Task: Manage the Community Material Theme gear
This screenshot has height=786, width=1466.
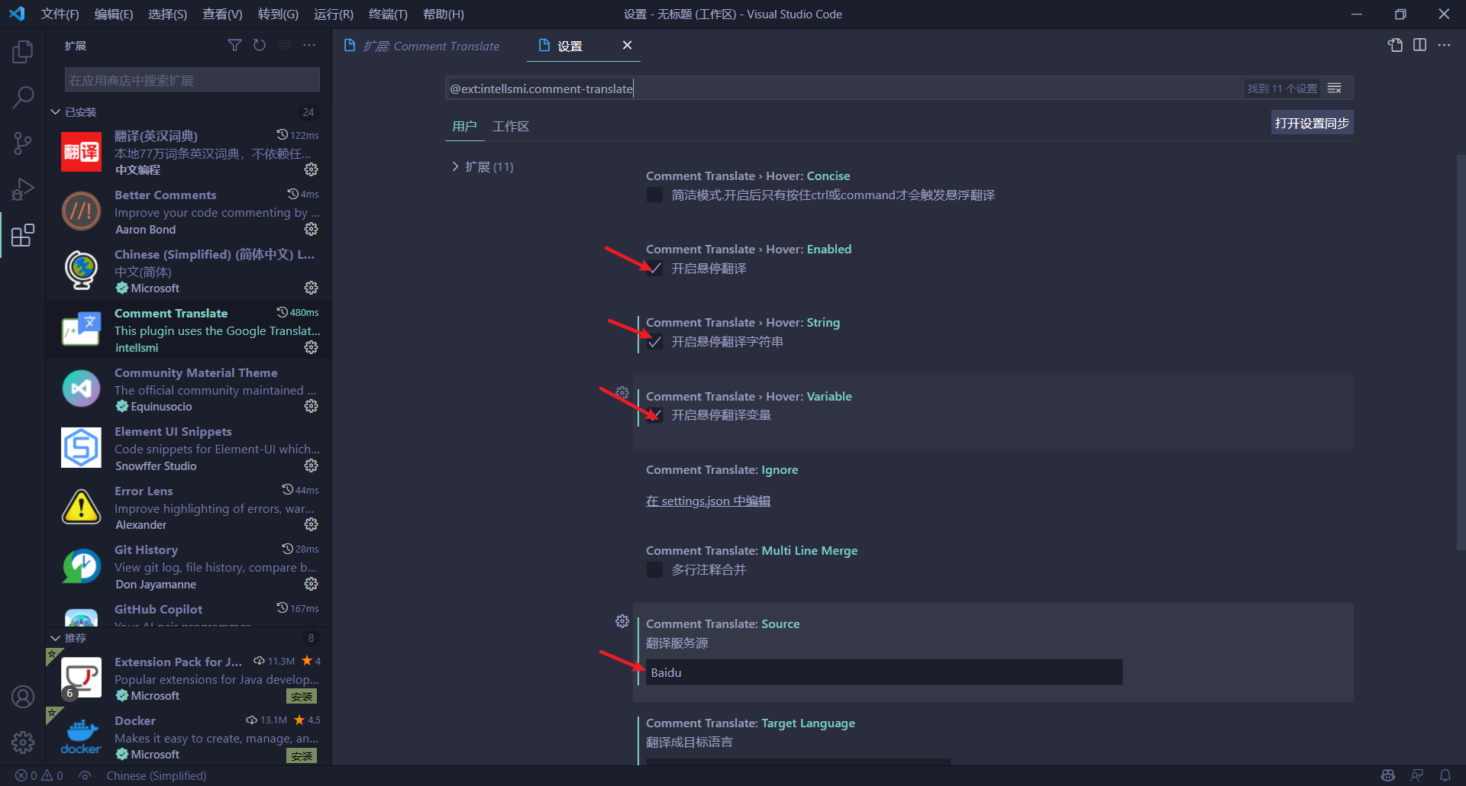Action: click(312, 406)
